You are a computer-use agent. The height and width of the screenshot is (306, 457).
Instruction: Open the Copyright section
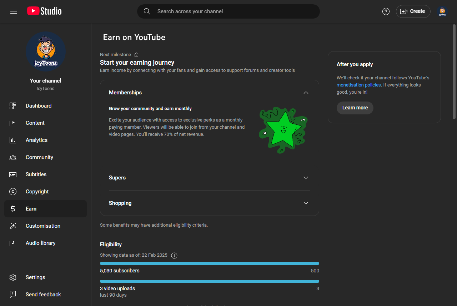click(x=45, y=192)
